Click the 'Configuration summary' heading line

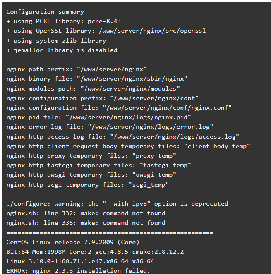45,12
